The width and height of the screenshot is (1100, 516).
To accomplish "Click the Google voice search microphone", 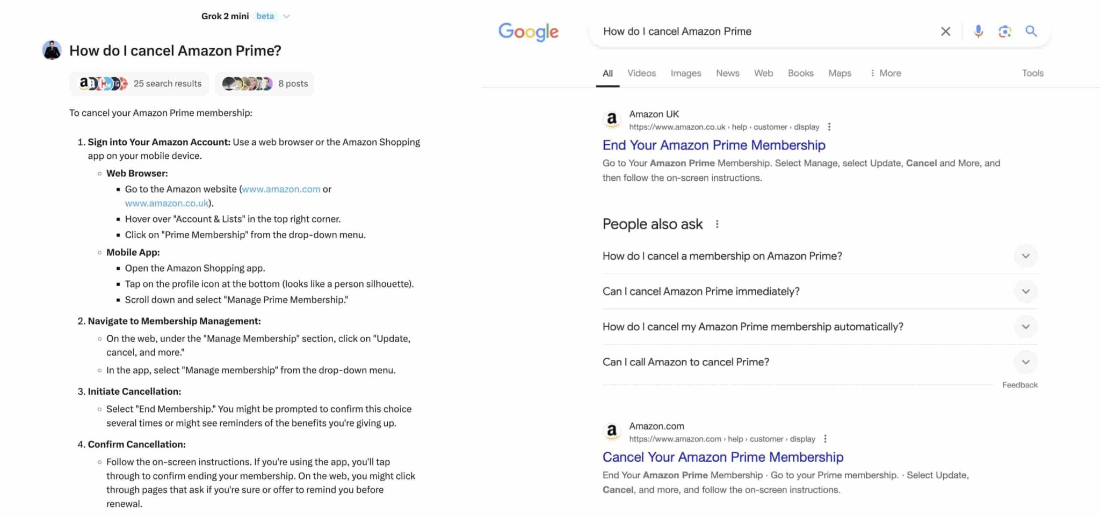I will [x=978, y=31].
